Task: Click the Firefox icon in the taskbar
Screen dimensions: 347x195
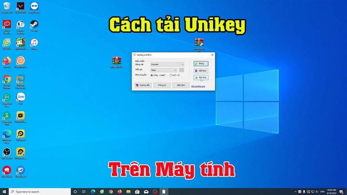Action: click(120, 192)
